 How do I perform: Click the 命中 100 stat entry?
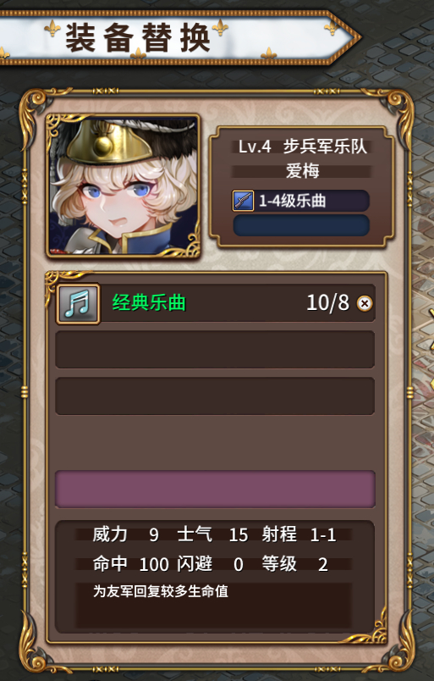[130, 564]
